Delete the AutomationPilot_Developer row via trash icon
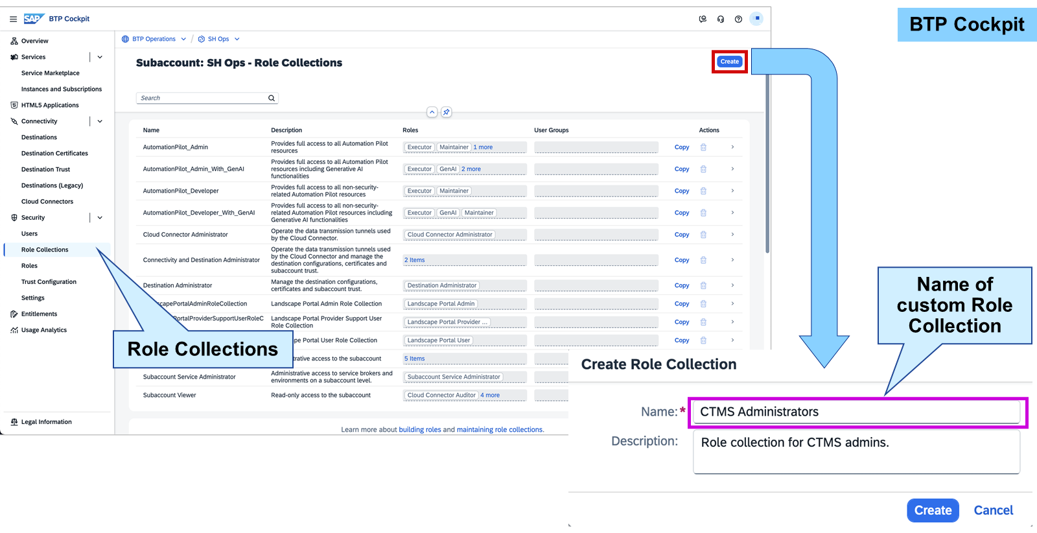Screen dimensions: 1037x533 point(703,191)
